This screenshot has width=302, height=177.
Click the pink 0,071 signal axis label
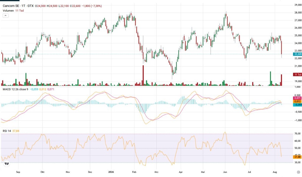297,98
